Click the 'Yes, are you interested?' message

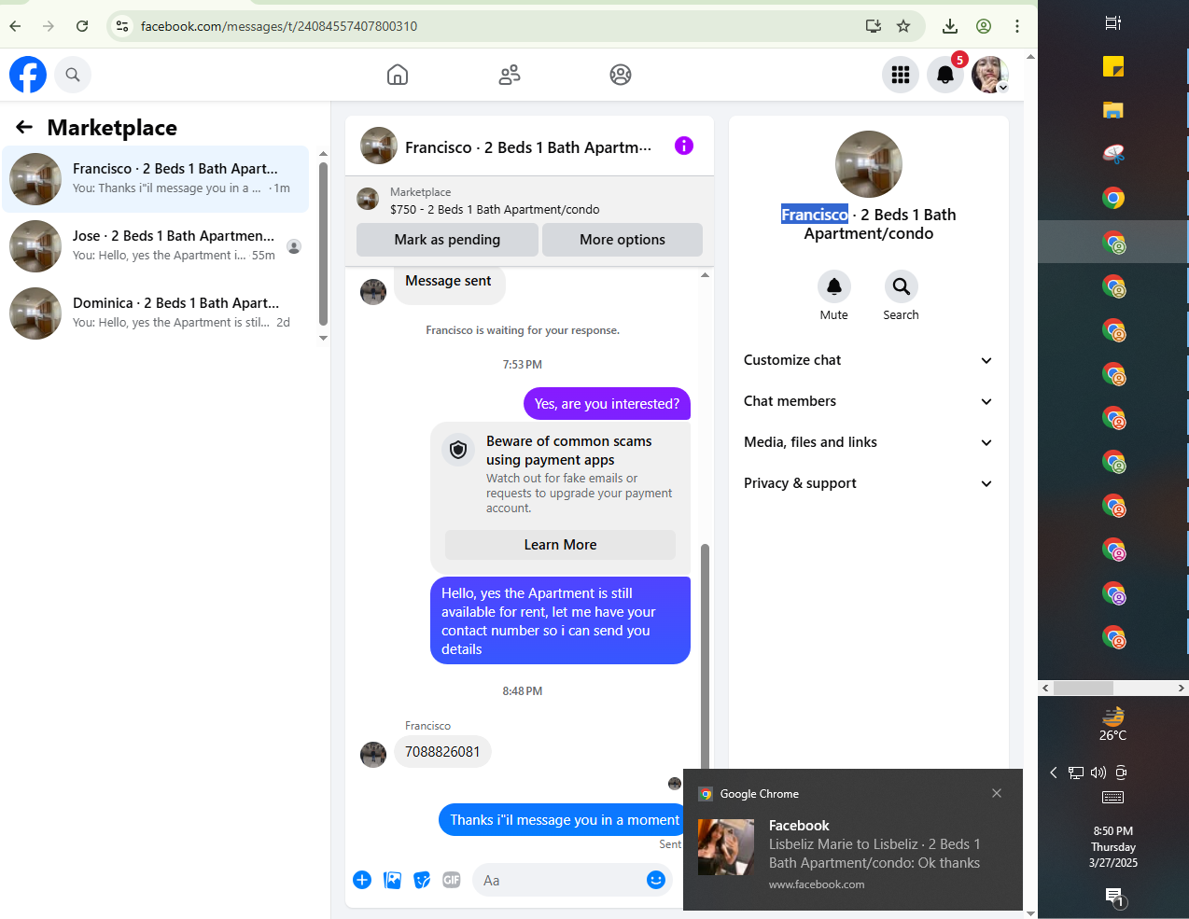(x=607, y=404)
